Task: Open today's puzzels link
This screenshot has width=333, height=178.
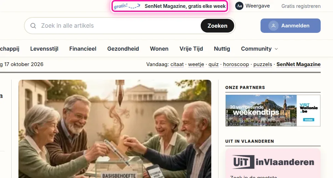Action: click(263, 64)
